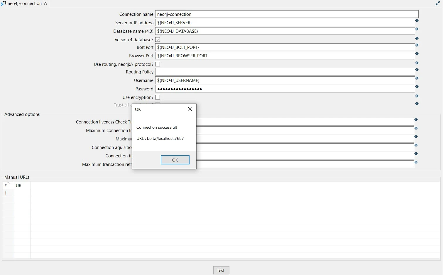Click the Test button at the bottom
This screenshot has width=443, height=275.
point(221,270)
